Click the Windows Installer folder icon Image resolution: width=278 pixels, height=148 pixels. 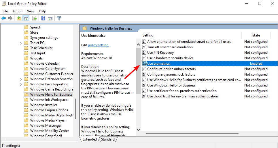tap(26, 105)
